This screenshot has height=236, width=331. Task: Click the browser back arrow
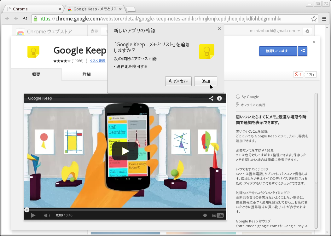point(7,19)
